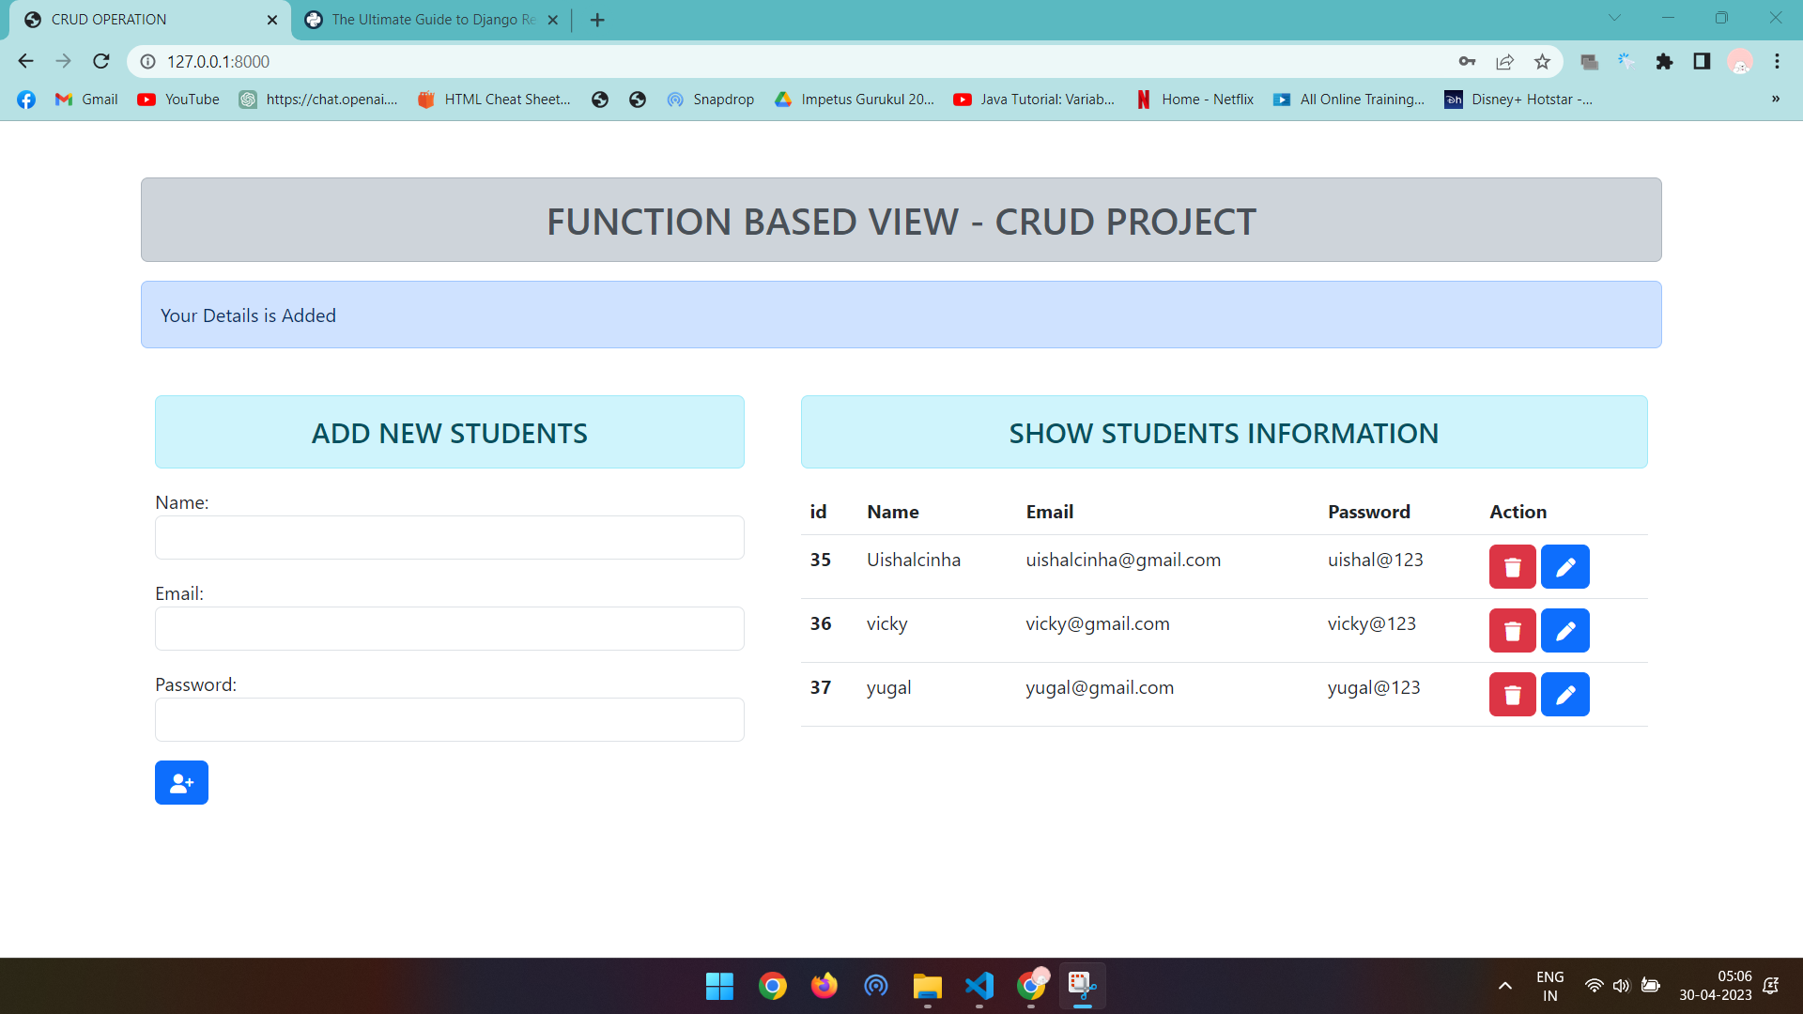
Task: Delete yugal's record using trash icon
Action: click(1512, 694)
